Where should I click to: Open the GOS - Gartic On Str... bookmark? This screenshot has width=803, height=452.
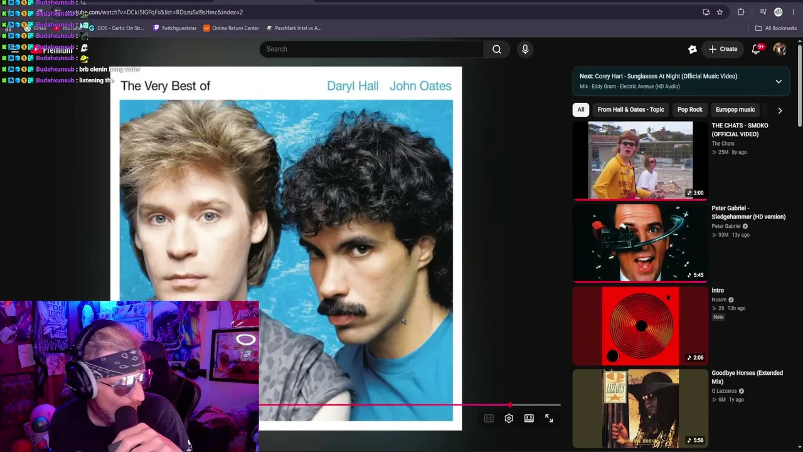[116, 28]
